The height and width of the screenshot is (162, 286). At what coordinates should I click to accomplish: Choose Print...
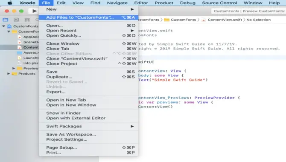coord(88,153)
